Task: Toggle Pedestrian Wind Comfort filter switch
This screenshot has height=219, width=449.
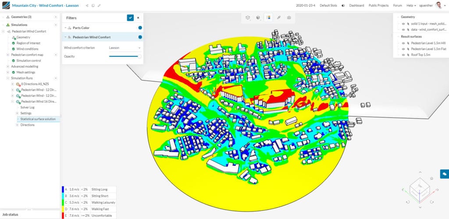Action: point(140,37)
